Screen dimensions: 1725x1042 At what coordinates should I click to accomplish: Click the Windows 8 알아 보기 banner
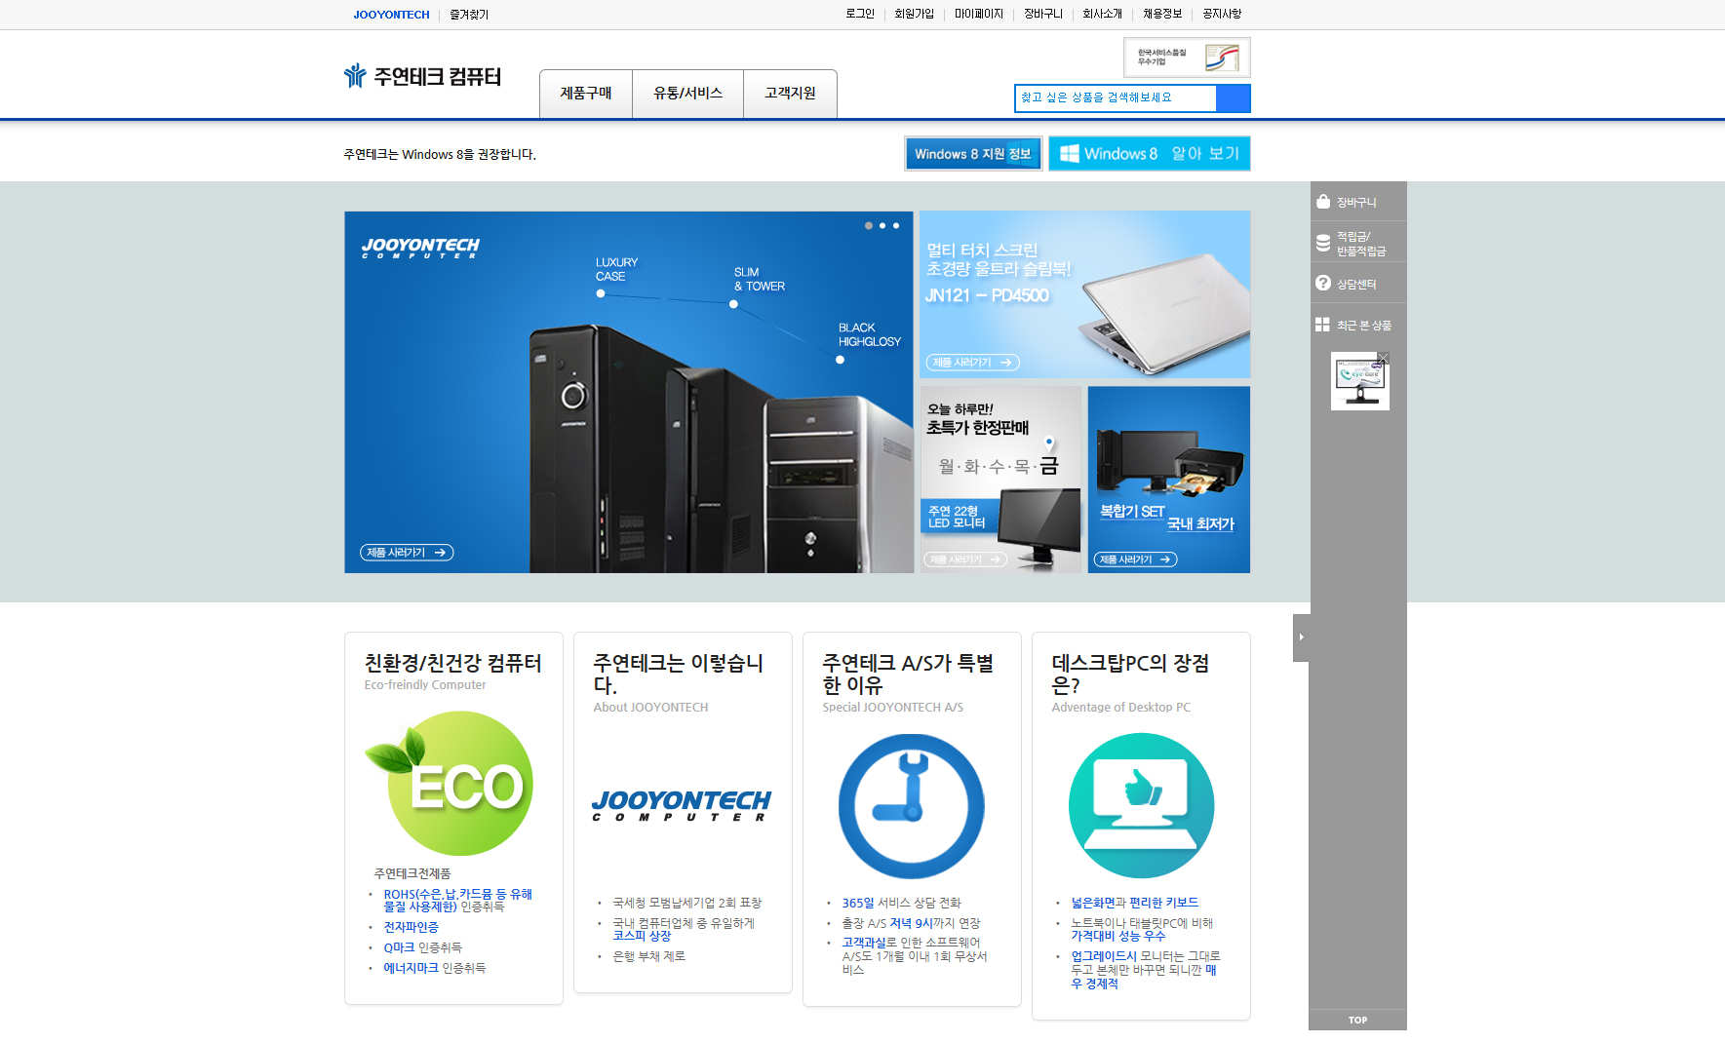pos(1149,153)
